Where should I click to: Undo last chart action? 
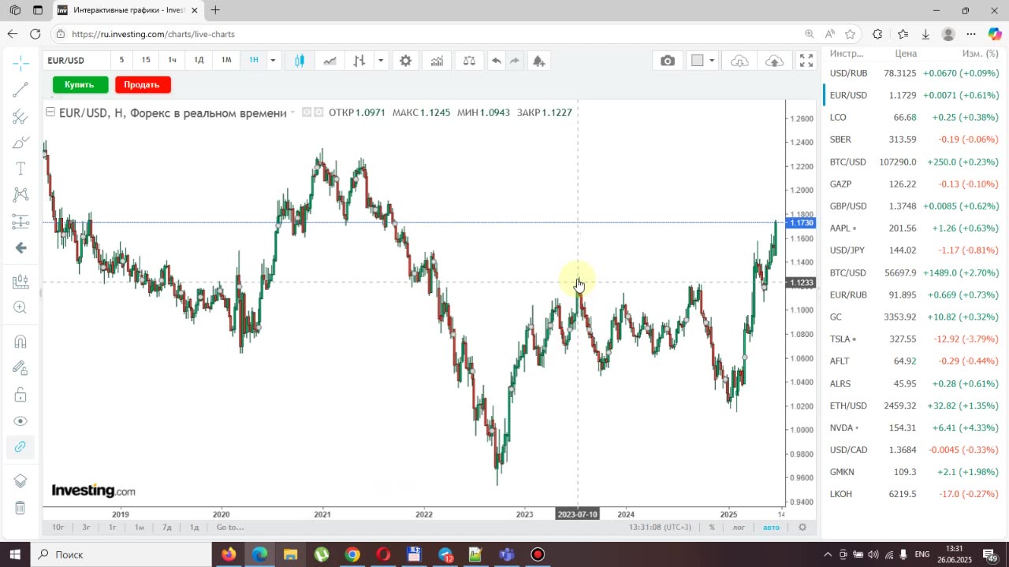pyautogui.click(x=496, y=61)
